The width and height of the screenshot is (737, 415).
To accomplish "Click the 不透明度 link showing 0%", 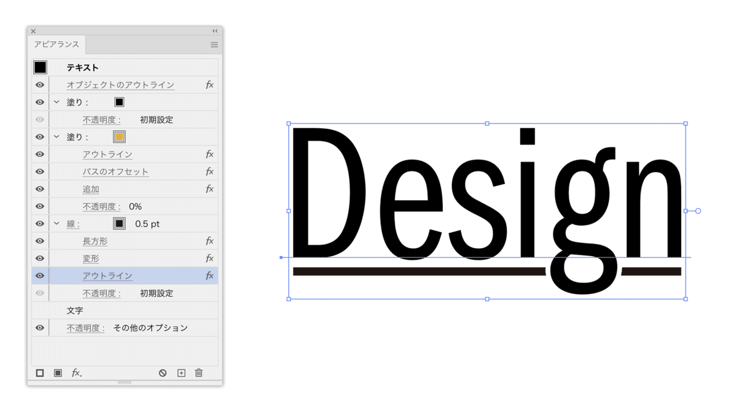I will (x=101, y=206).
